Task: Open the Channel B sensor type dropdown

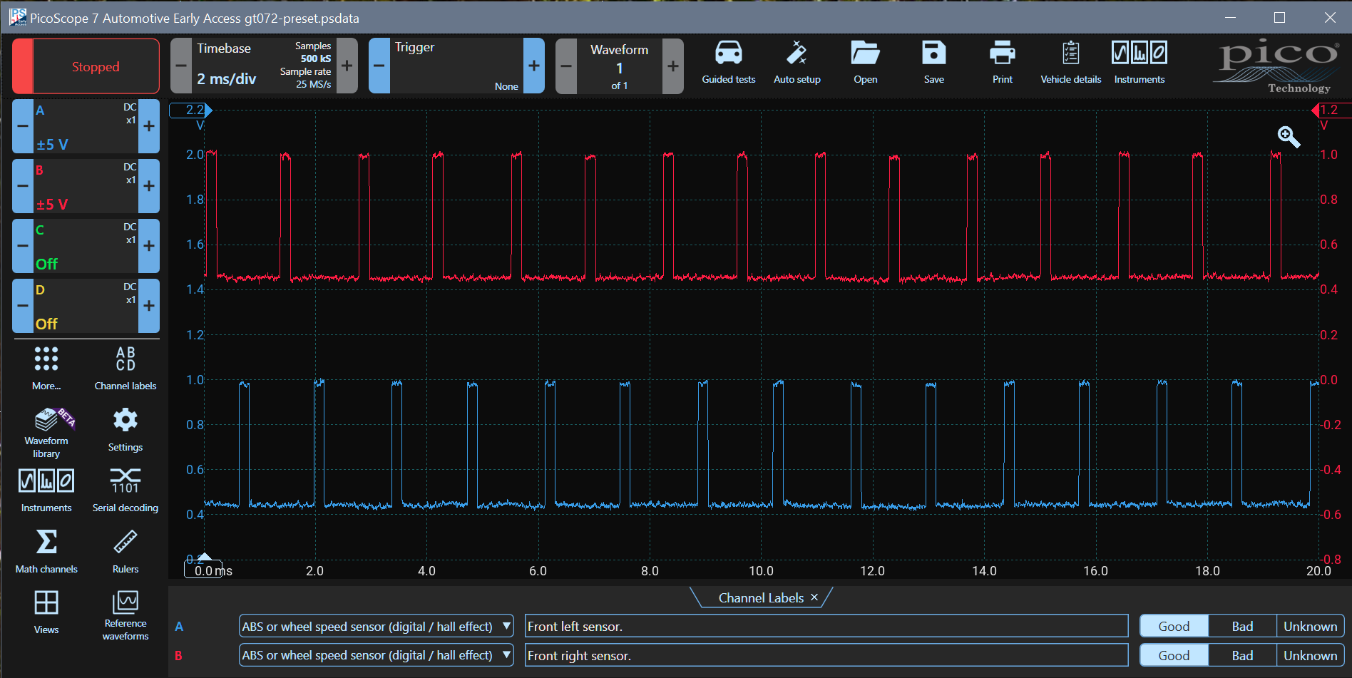Action: click(506, 654)
